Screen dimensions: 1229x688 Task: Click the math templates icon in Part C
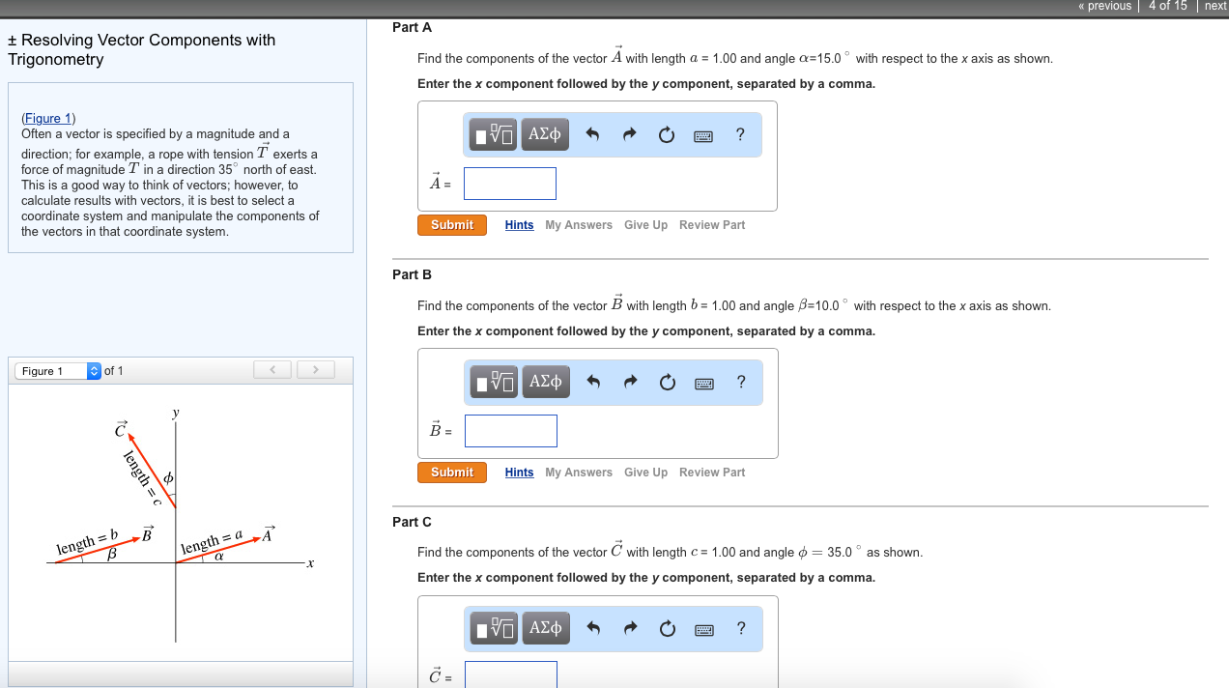click(493, 627)
